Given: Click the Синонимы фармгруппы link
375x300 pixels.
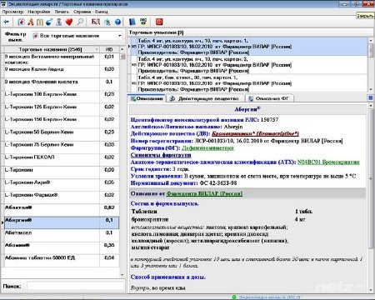Looking at the screenshot, I should point(161,155).
